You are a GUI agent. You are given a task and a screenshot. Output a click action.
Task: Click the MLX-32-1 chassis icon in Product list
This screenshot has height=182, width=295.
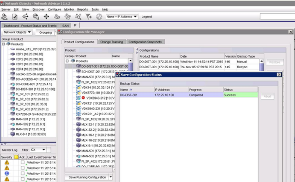pos(78,124)
